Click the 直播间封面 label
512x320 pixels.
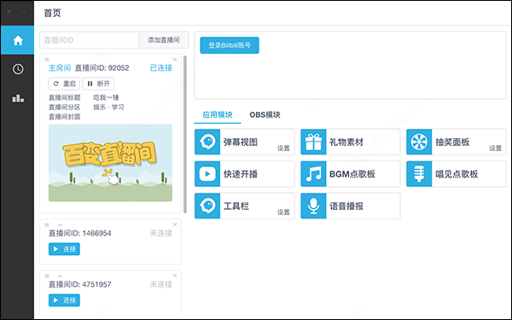(64, 117)
